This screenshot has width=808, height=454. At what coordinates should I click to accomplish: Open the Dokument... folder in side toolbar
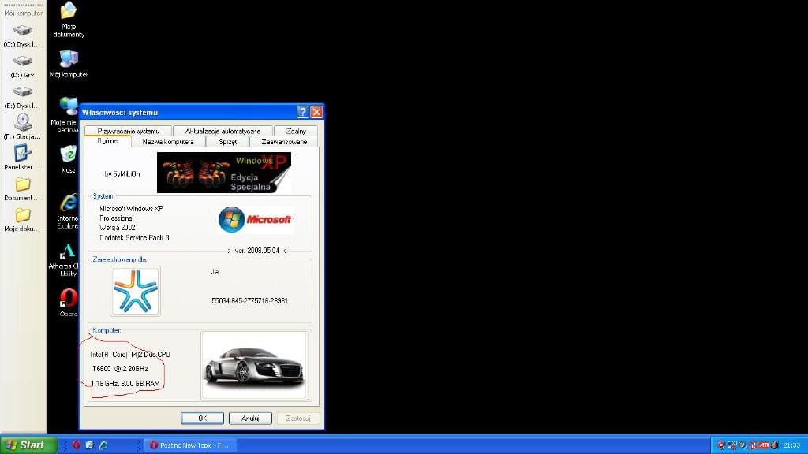[22, 189]
